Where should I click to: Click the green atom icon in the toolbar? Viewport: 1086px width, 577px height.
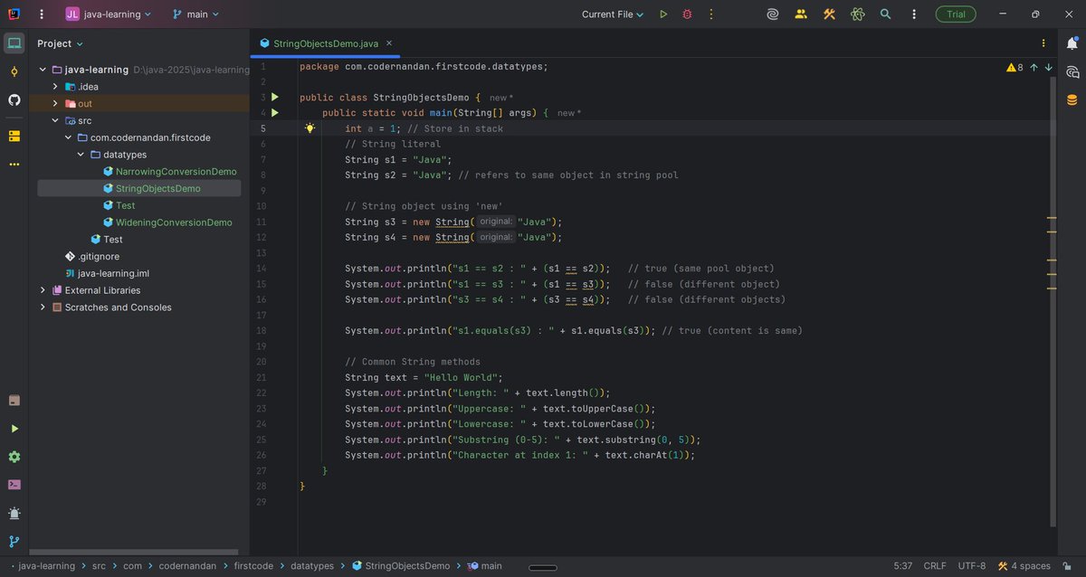click(857, 14)
